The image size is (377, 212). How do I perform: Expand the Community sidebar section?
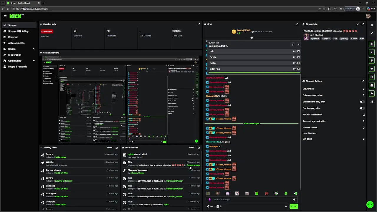(34, 61)
